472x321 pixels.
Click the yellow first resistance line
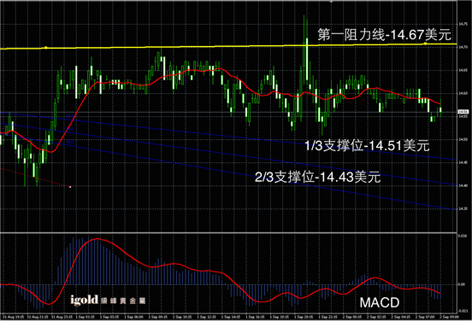tap(229, 46)
